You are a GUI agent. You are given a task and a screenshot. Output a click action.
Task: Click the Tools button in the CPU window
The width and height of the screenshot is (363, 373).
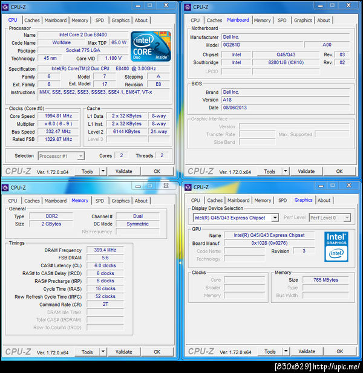[x=87, y=171]
